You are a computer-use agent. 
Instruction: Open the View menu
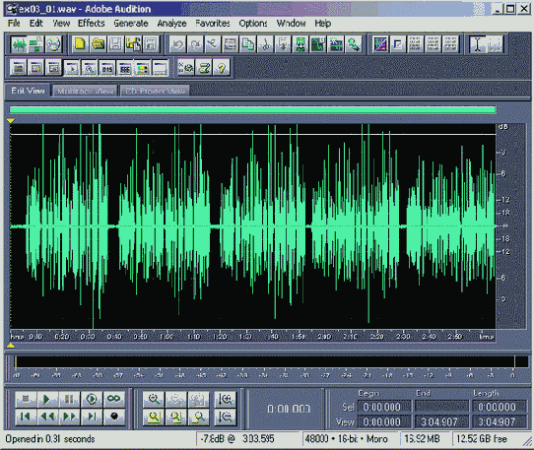(61, 24)
